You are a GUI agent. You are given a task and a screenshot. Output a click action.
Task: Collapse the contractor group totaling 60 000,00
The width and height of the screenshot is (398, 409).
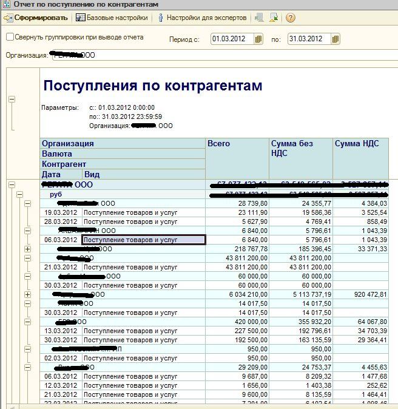point(28,276)
